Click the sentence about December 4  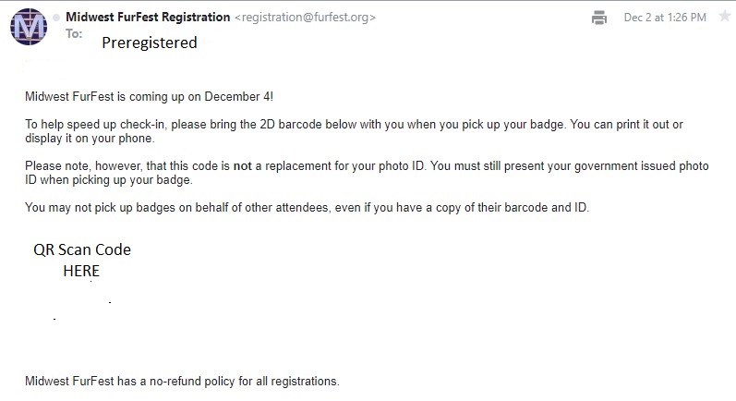point(149,96)
